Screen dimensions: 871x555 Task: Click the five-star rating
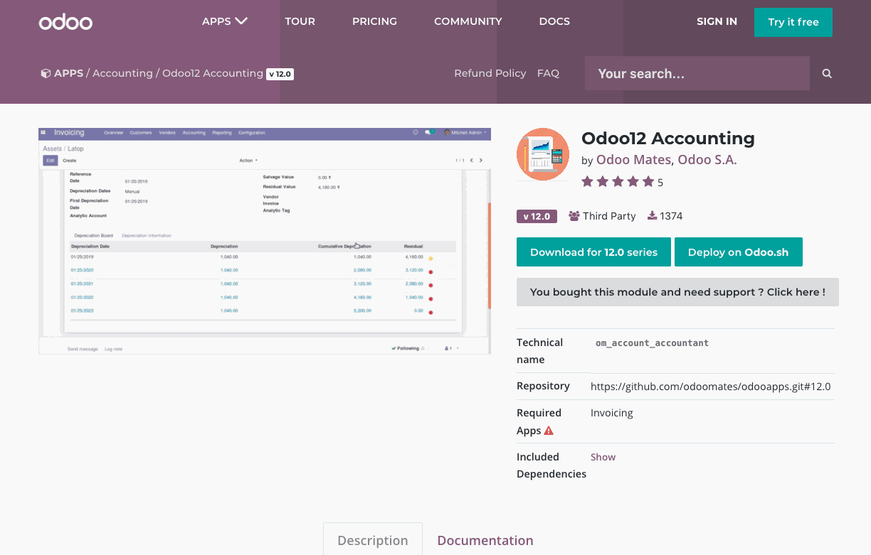tap(618, 182)
